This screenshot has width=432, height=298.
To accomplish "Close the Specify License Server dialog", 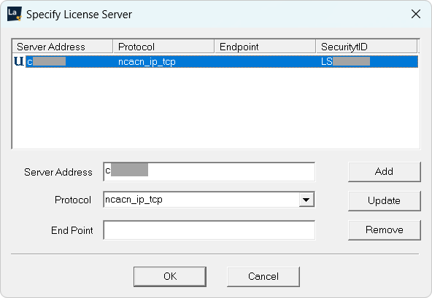I will (416, 14).
